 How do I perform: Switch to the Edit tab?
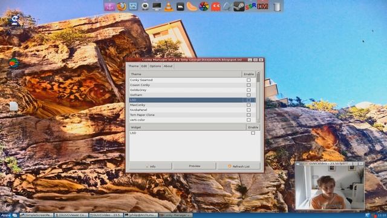pos(144,66)
